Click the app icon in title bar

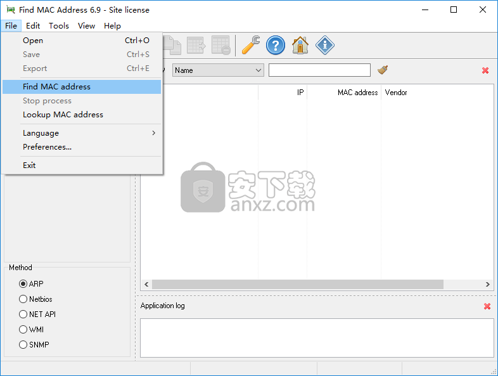point(11,10)
